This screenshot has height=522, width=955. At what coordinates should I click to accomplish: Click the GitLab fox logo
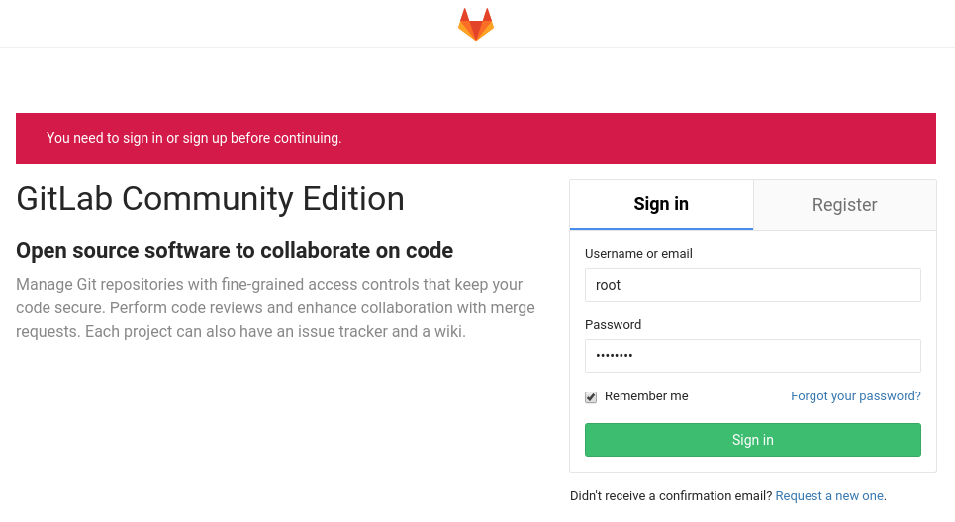click(476, 24)
